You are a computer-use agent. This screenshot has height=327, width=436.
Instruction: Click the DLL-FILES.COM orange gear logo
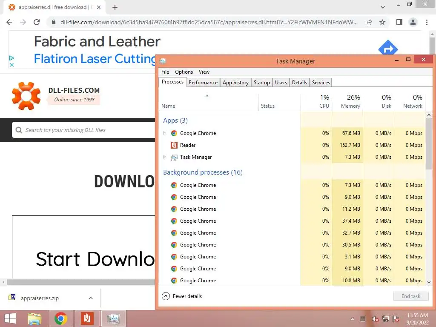26,96
